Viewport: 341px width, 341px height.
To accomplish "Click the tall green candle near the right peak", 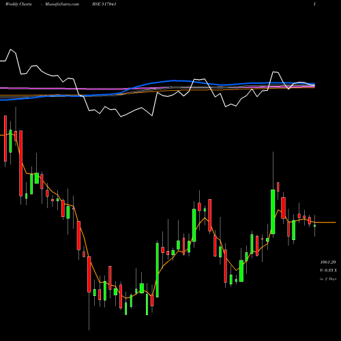I will point(273,211).
